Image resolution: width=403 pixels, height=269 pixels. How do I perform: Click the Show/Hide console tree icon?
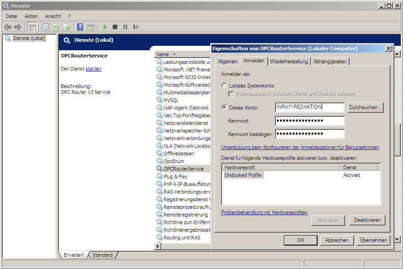pos(32,27)
